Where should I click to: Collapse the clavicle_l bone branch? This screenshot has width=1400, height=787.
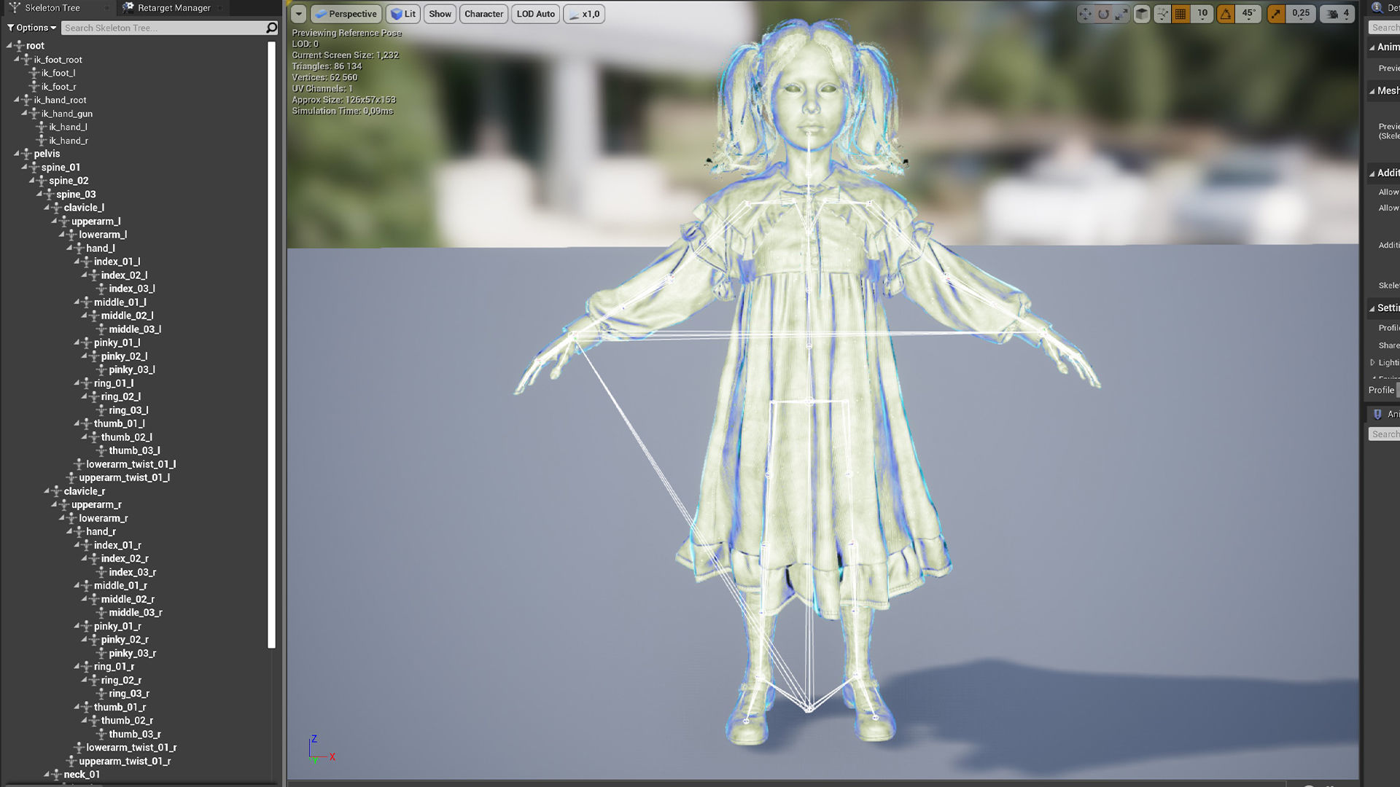(x=47, y=208)
